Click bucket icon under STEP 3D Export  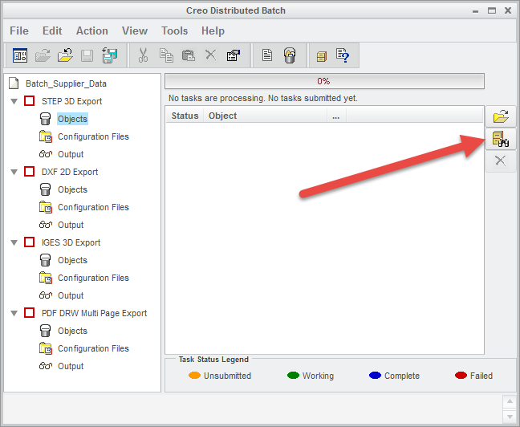click(x=45, y=119)
